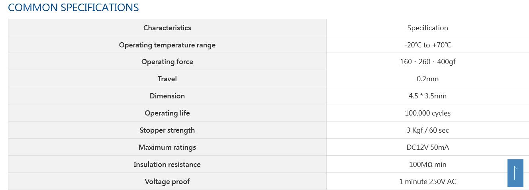Click the Operating life label
This screenshot has height=190, width=529.
tap(167, 113)
